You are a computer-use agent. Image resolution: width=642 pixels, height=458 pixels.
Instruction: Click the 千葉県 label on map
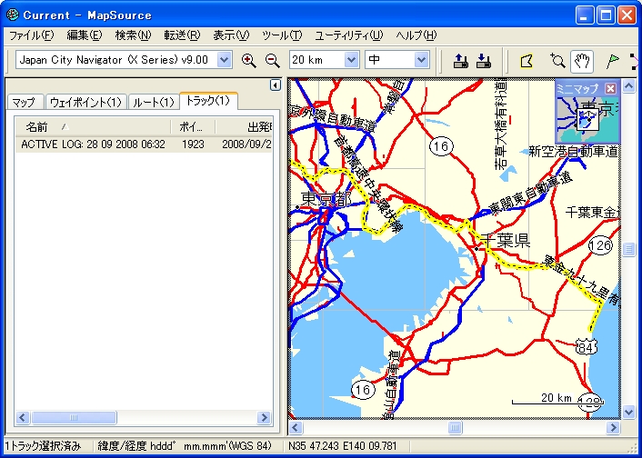pos(506,240)
